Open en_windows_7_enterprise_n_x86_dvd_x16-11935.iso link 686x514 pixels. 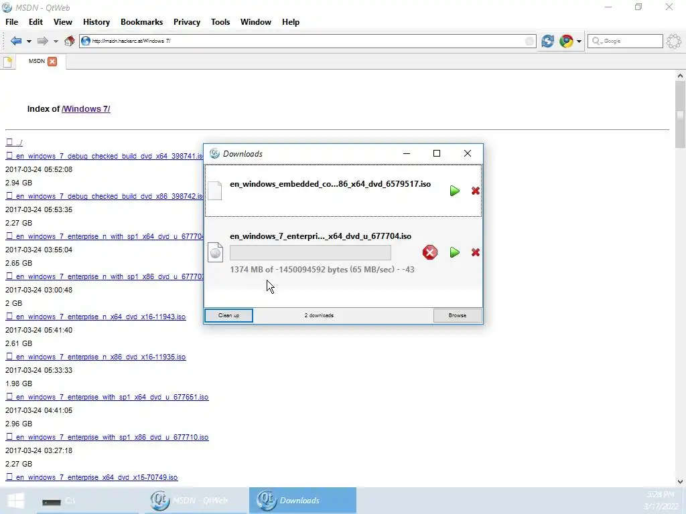point(96,357)
